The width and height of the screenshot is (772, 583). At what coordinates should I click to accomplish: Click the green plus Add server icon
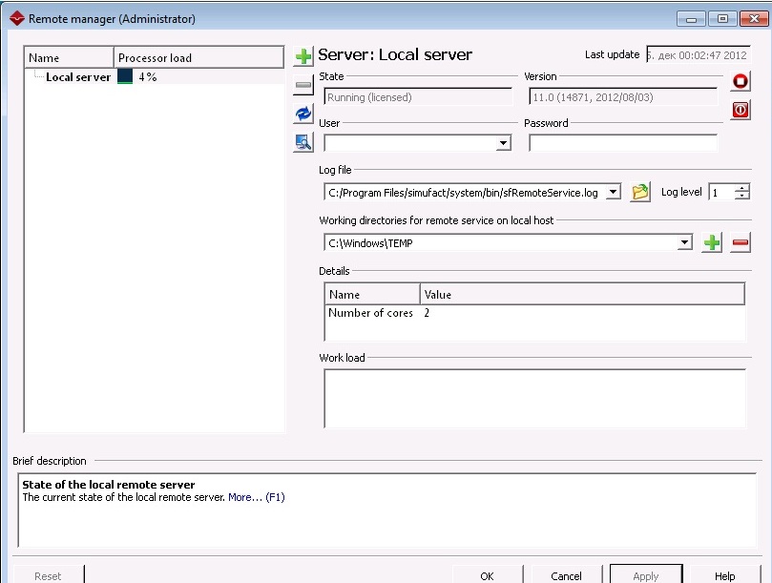(x=303, y=56)
